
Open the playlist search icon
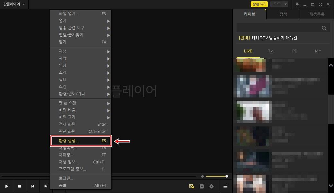point(191,186)
